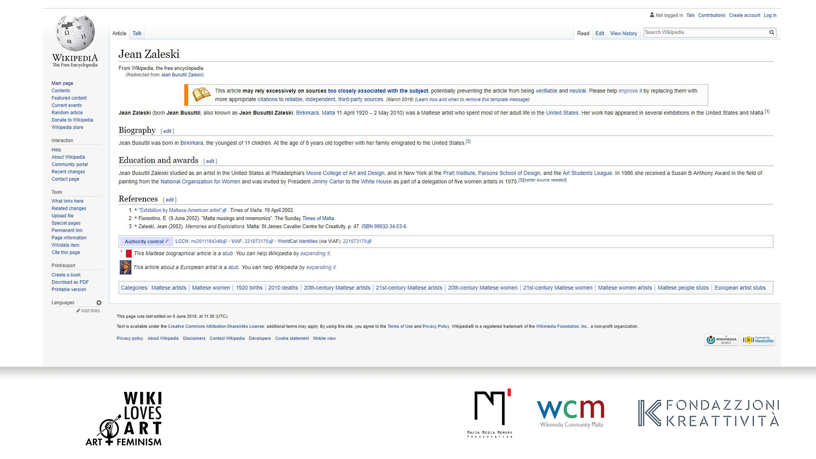Click edit link beside Biography heading
Viewport: 816px width, 459px height.
(x=167, y=131)
